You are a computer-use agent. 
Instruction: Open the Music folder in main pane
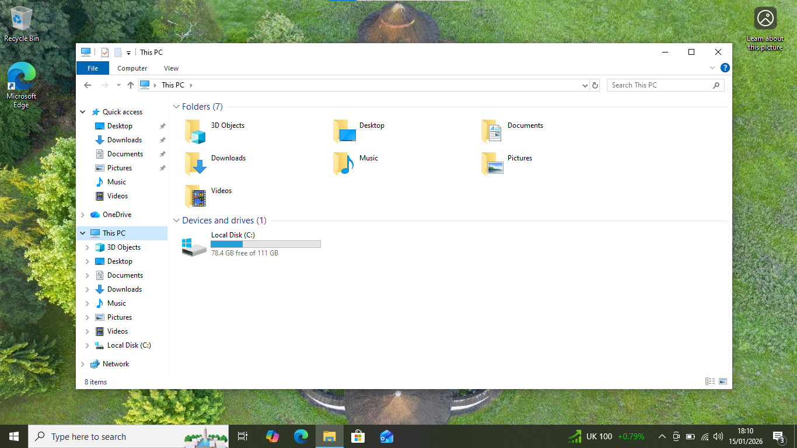pos(344,164)
